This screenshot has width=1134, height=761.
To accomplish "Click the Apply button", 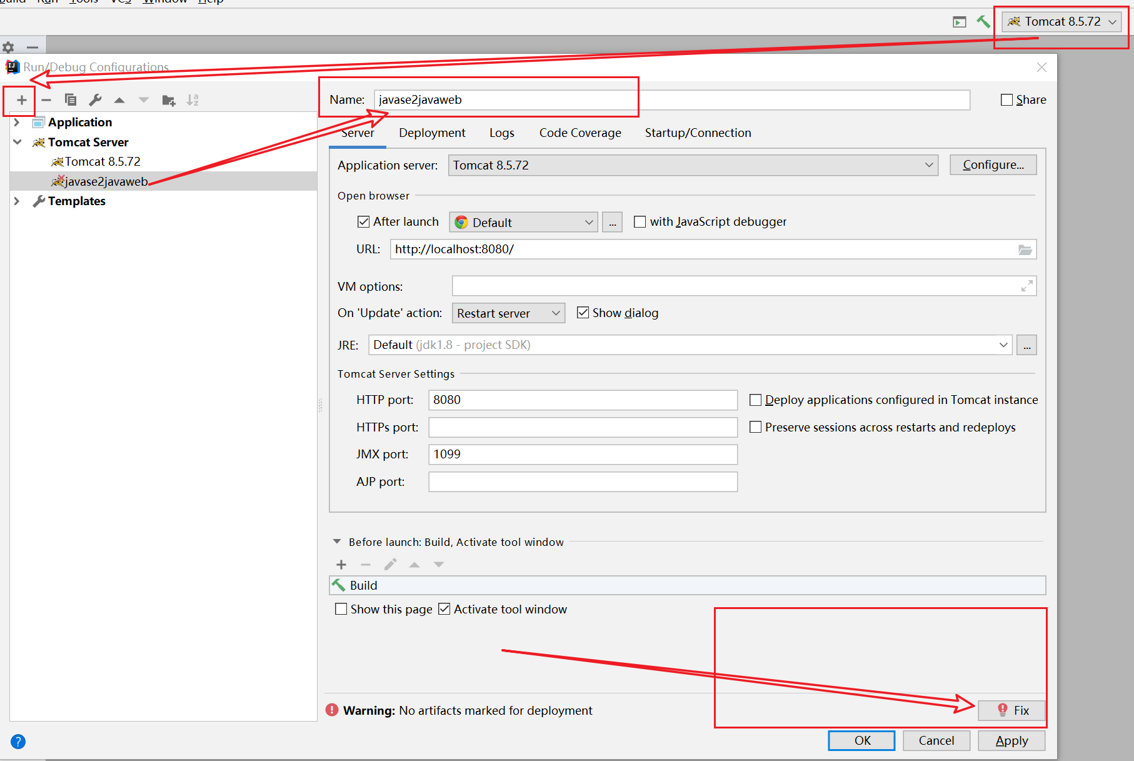I will 1011,741.
